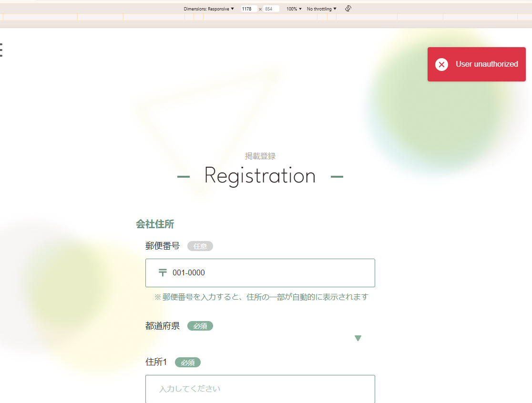Click the red X icon in the error toast
The height and width of the screenshot is (403, 532).
point(441,64)
